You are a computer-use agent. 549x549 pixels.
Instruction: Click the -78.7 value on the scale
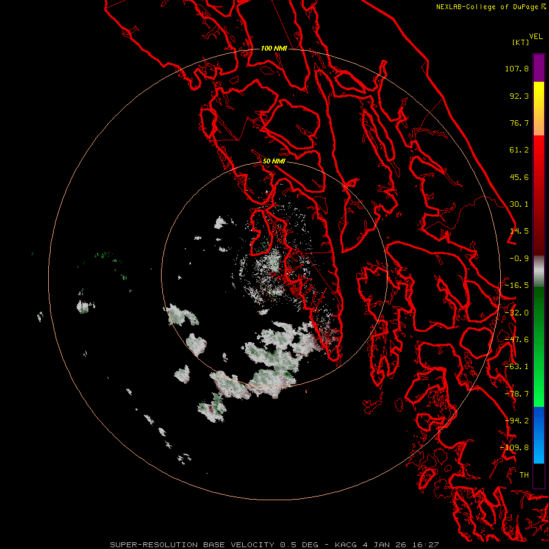517,394
